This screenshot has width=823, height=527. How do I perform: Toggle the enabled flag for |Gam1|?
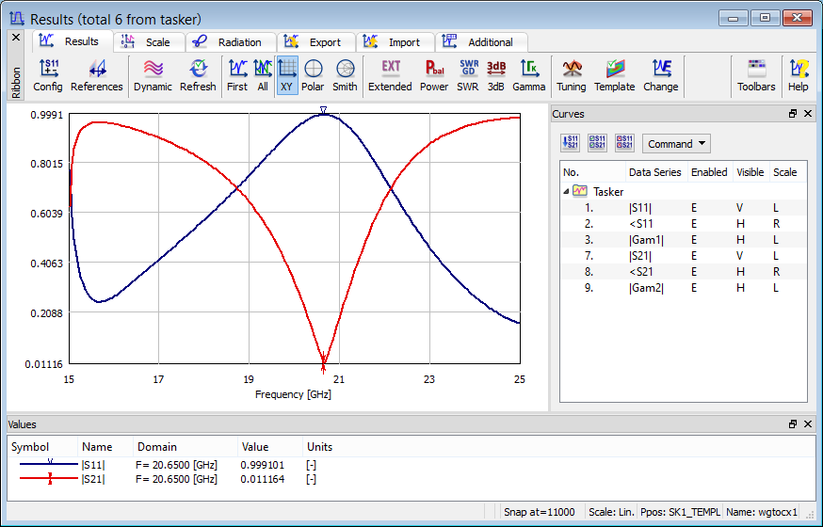point(694,240)
